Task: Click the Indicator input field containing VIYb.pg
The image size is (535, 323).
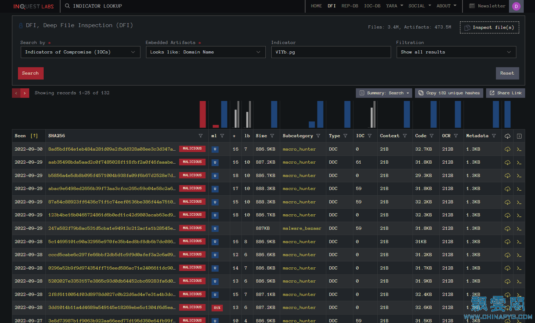Action: [x=331, y=52]
